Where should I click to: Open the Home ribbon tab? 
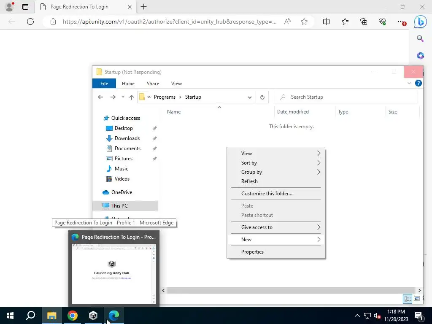(x=128, y=84)
